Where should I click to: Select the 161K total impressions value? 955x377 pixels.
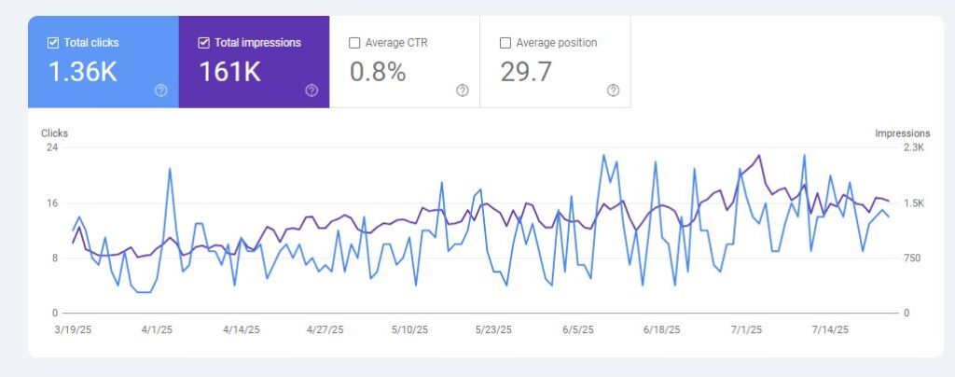[x=229, y=72]
